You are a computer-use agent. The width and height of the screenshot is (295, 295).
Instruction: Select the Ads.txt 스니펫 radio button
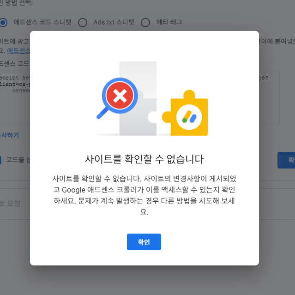(x=83, y=23)
